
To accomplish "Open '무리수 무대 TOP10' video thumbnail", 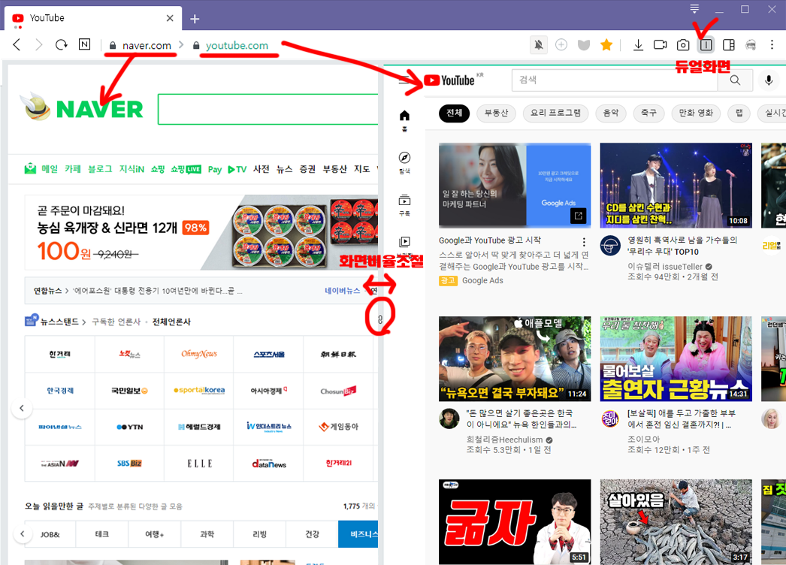I will pyautogui.click(x=676, y=186).
